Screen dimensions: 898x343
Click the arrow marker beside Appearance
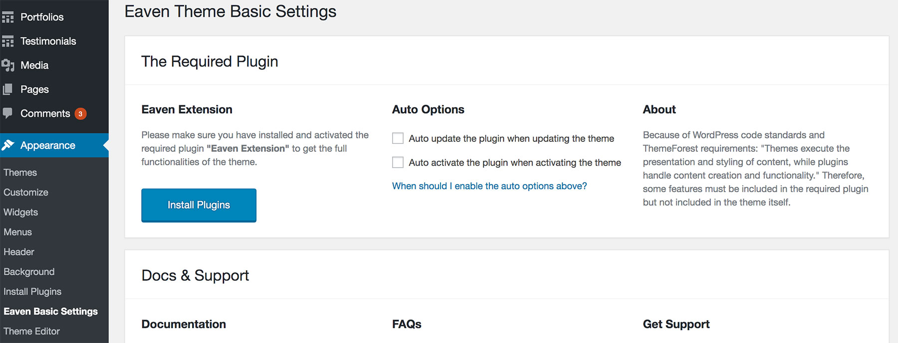[105, 145]
